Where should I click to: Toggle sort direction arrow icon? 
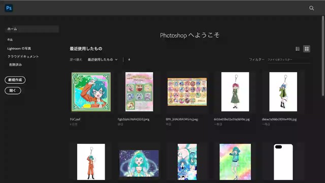pos(129,59)
